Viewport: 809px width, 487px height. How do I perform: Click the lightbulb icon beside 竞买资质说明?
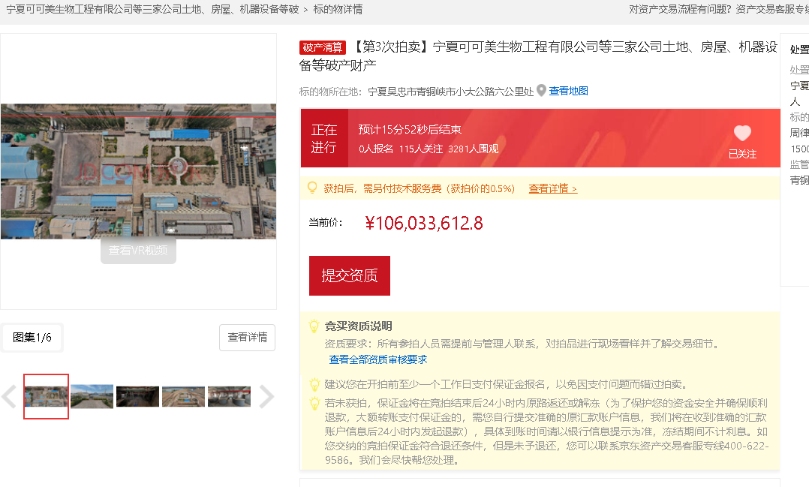[x=314, y=326]
